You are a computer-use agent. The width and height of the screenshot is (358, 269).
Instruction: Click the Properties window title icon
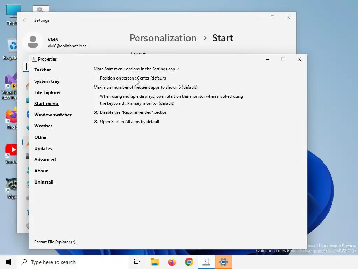[x=34, y=59]
